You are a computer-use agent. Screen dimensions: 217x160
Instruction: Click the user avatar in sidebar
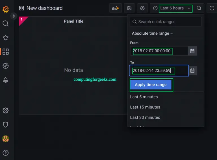(6, 139)
